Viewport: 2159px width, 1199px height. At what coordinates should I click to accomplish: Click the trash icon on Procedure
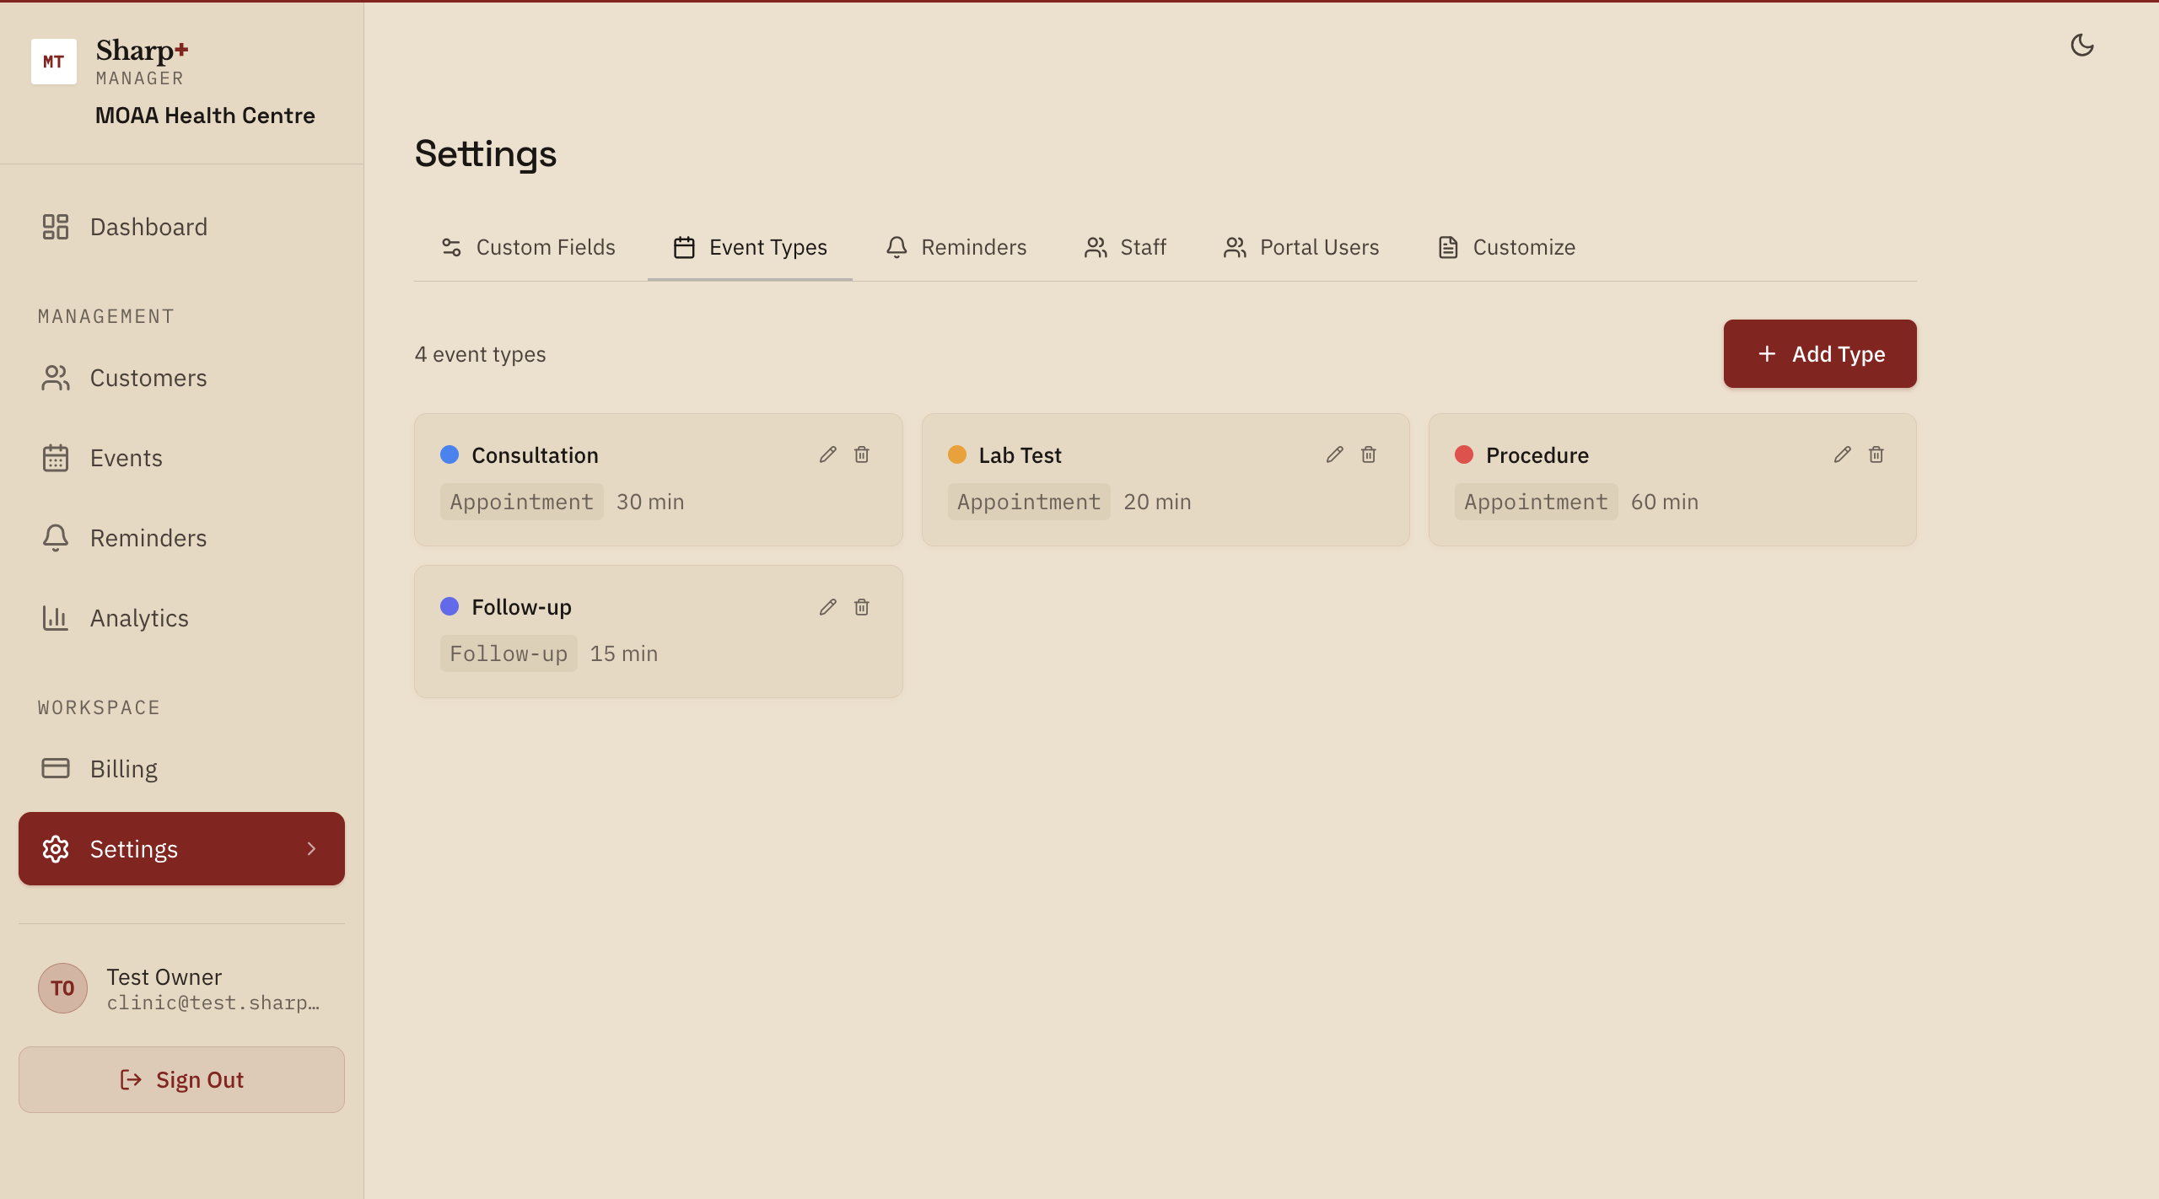(x=1876, y=454)
